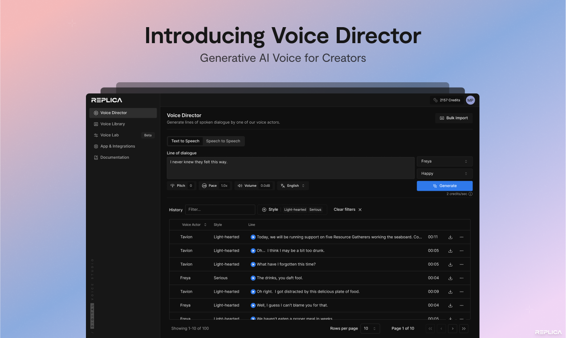
Task: Change rows per page from 10
Action: (370, 329)
